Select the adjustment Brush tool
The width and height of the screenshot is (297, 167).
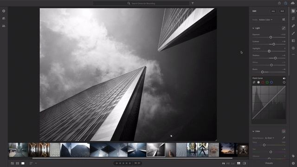point(293,33)
